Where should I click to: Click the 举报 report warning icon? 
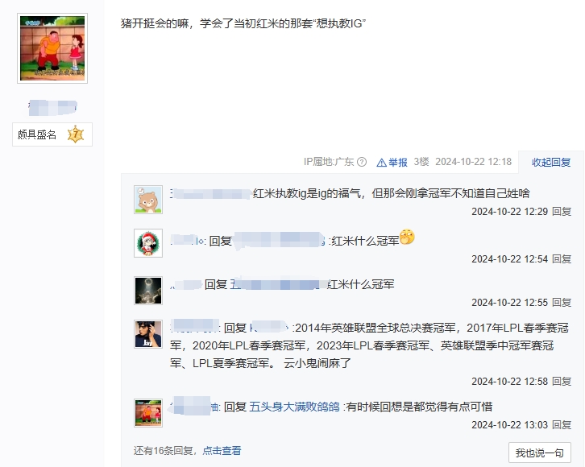click(x=381, y=163)
